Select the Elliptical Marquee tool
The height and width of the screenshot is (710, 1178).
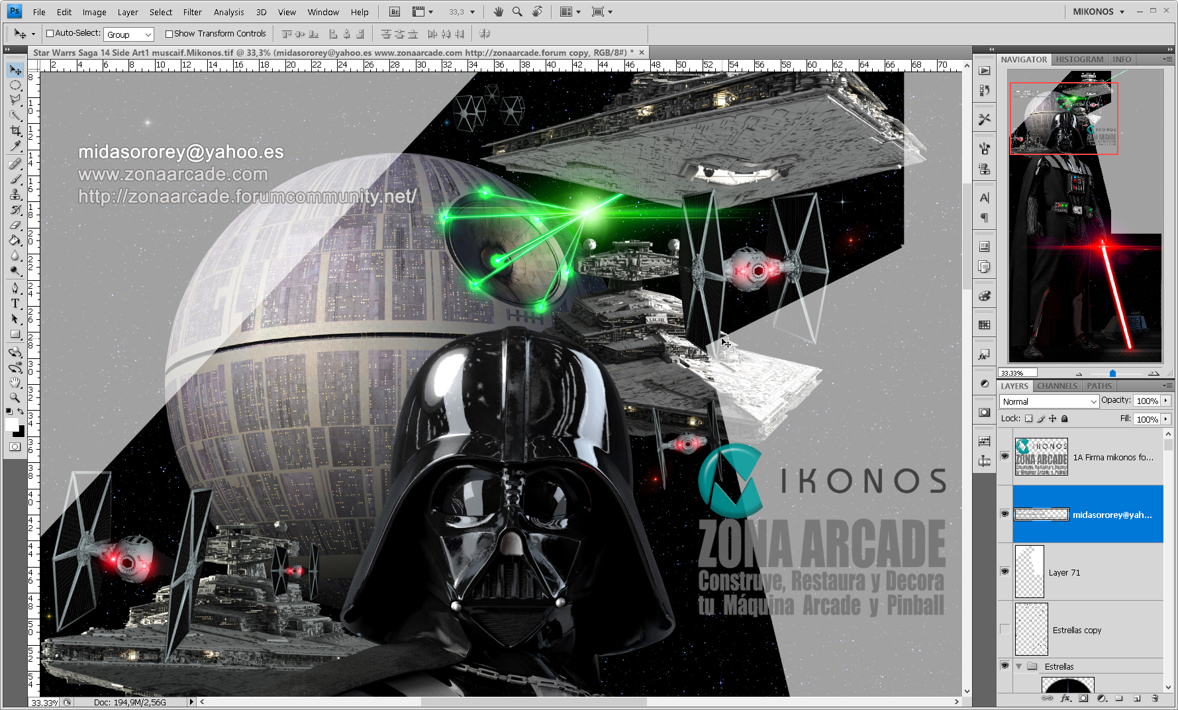pyautogui.click(x=15, y=85)
